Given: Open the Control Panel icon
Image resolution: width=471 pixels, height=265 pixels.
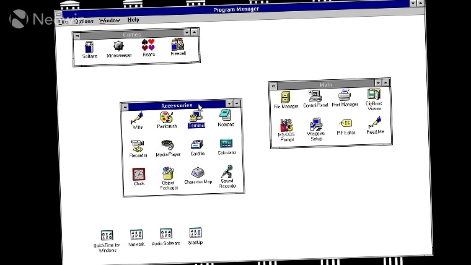Looking at the screenshot, I should [x=315, y=96].
